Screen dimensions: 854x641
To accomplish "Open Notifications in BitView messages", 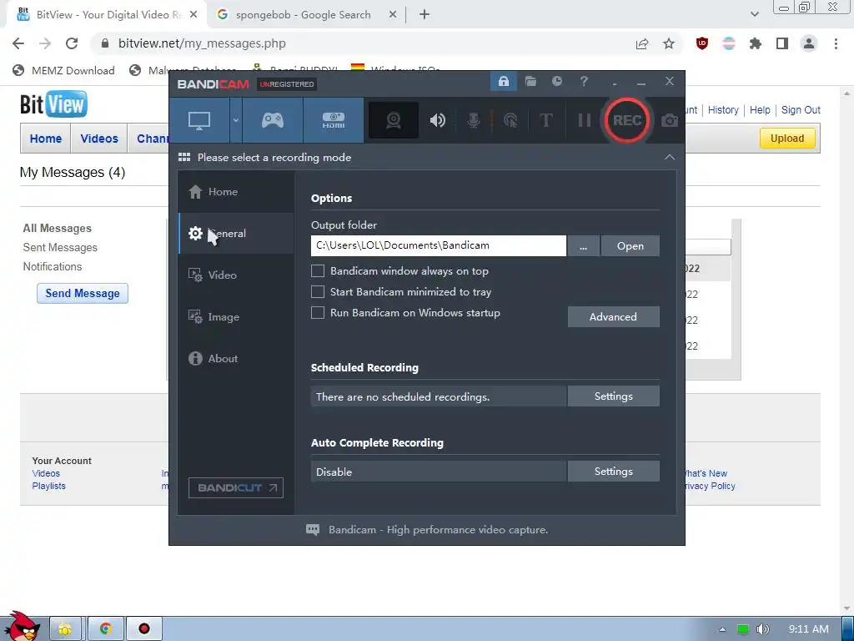I will (x=53, y=266).
